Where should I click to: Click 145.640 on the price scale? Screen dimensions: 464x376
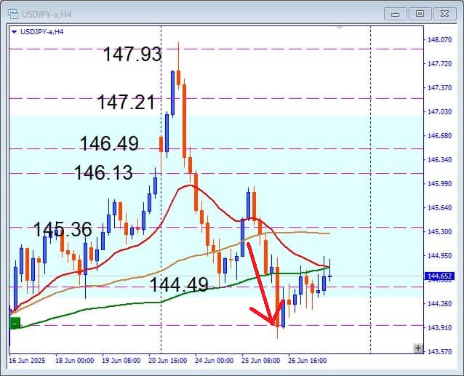point(440,208)
